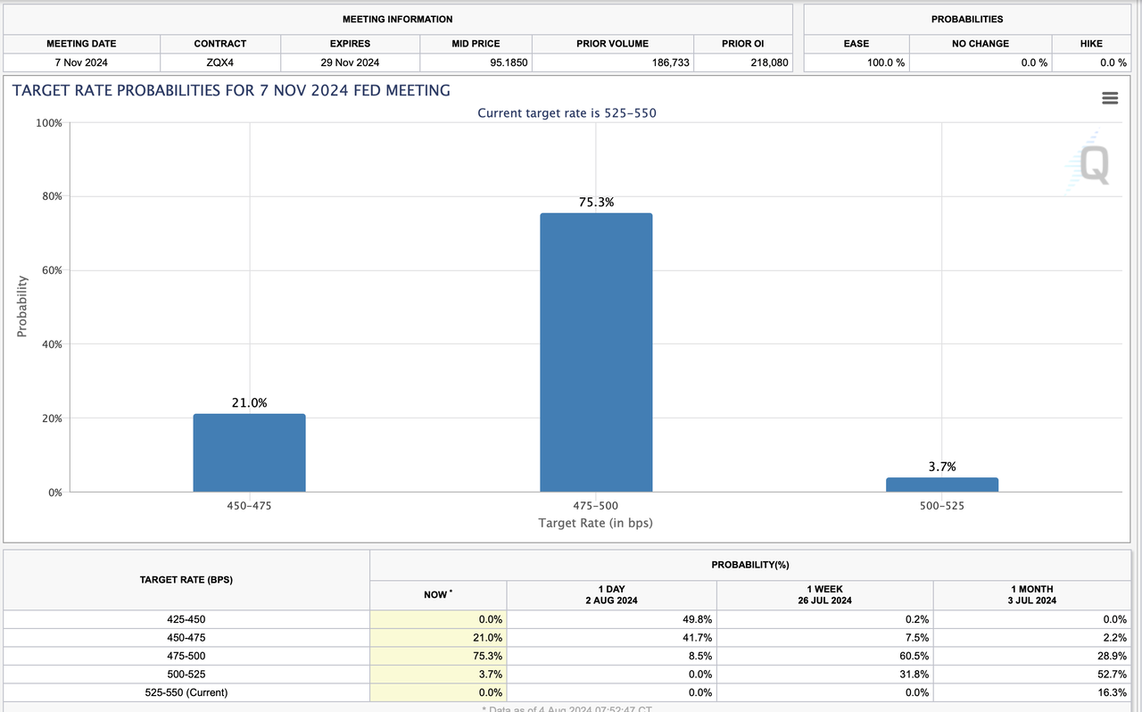Click the chart title for 7 Nov 2024 meeting
Screen dimensions: 1142x712
[x=231, y=90]
